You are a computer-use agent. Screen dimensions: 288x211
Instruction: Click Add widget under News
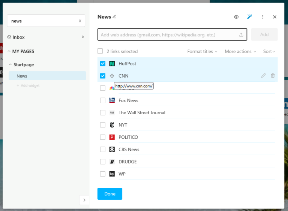pos(28,85)
